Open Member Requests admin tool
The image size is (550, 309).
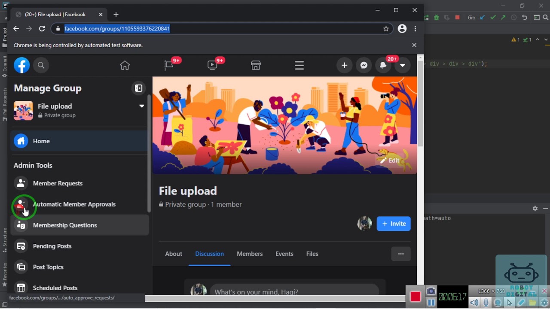(79, 183)
